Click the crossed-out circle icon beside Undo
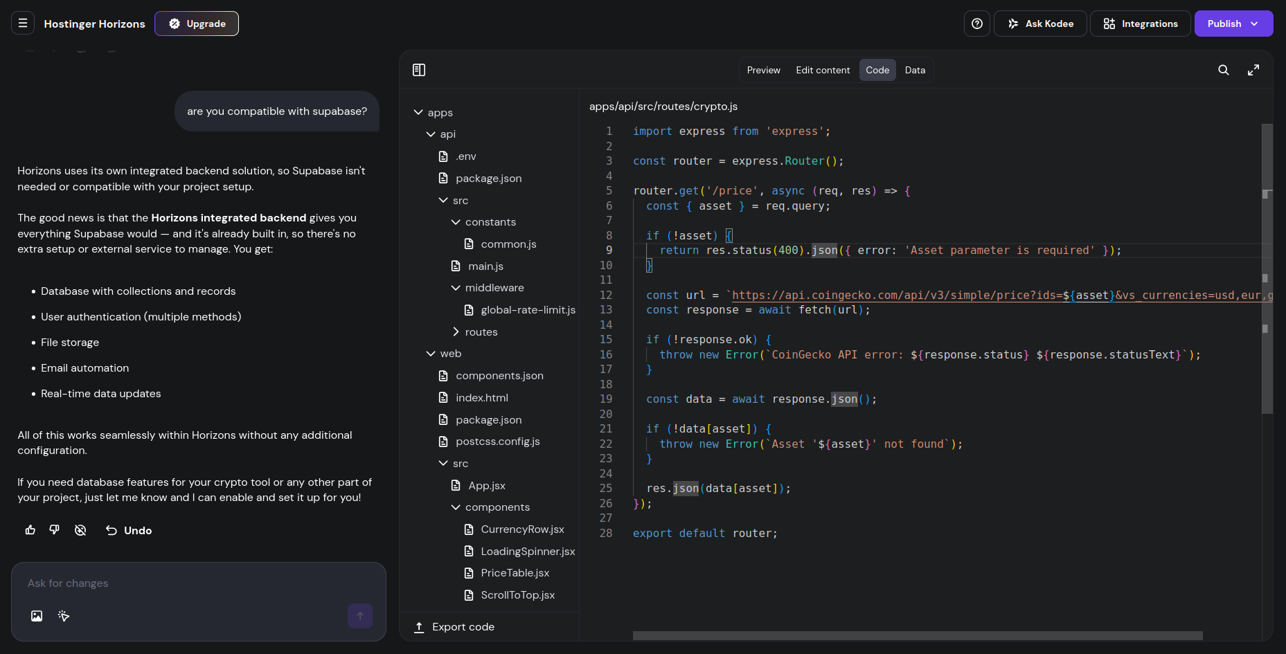1286x654 pixels. point(80,530)
